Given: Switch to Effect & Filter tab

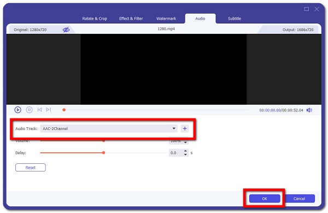Looking at the screenshot, I should pyautogui.click(x=131, y=19).
